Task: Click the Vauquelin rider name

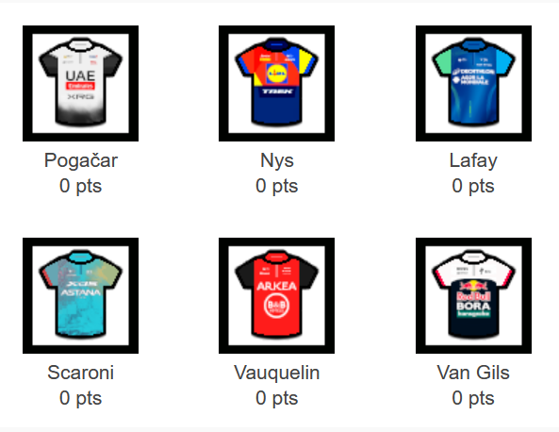Action: click(276, 373)
